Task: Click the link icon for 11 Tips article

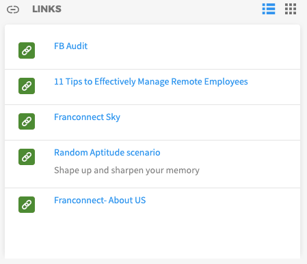Action: (x=27, y=86)
